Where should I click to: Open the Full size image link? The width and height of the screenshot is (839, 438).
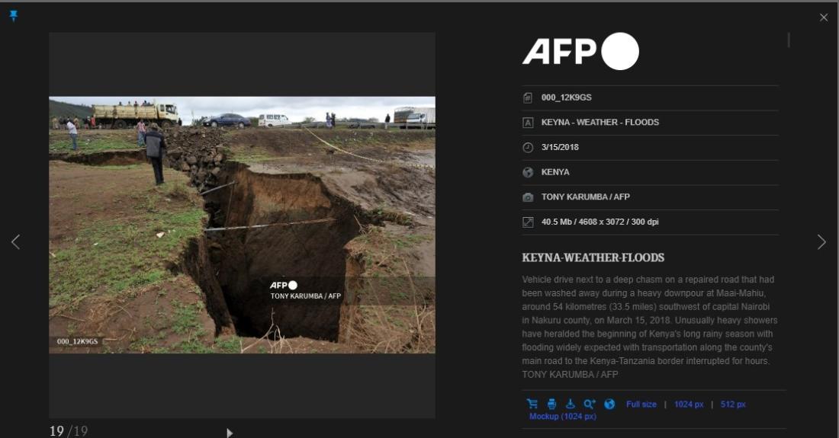click(641, 404)
